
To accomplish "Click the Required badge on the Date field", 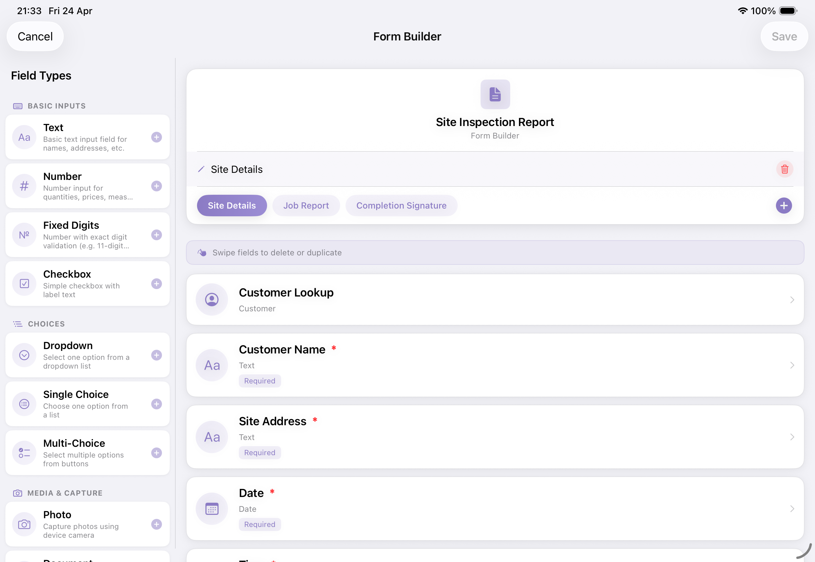I will point(260,525).
